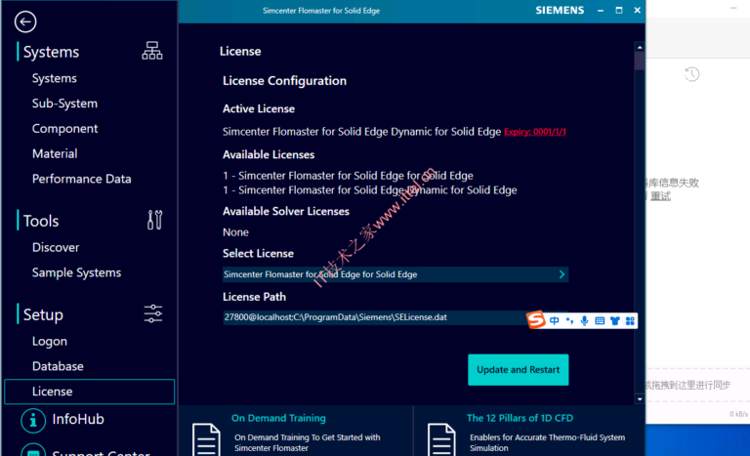750x456 pixels.
Task: Click the Setup sliders icon
Action: (153, 313)
